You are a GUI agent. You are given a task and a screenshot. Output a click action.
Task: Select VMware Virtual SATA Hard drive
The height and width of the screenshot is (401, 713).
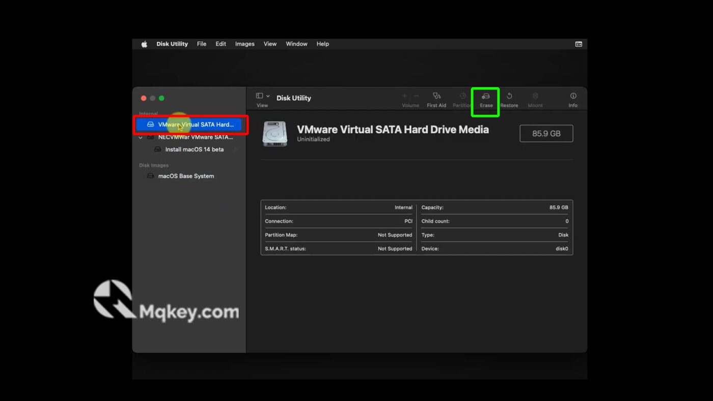coord(189,125)
